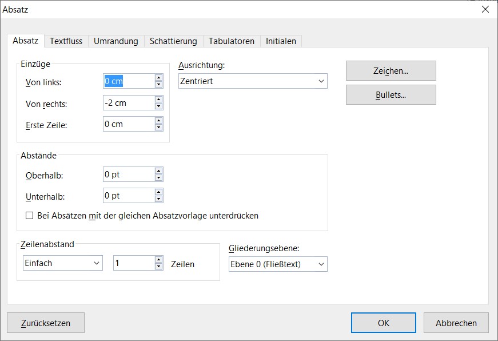Increase the Erste Zeile indent value

click(158, 121)
